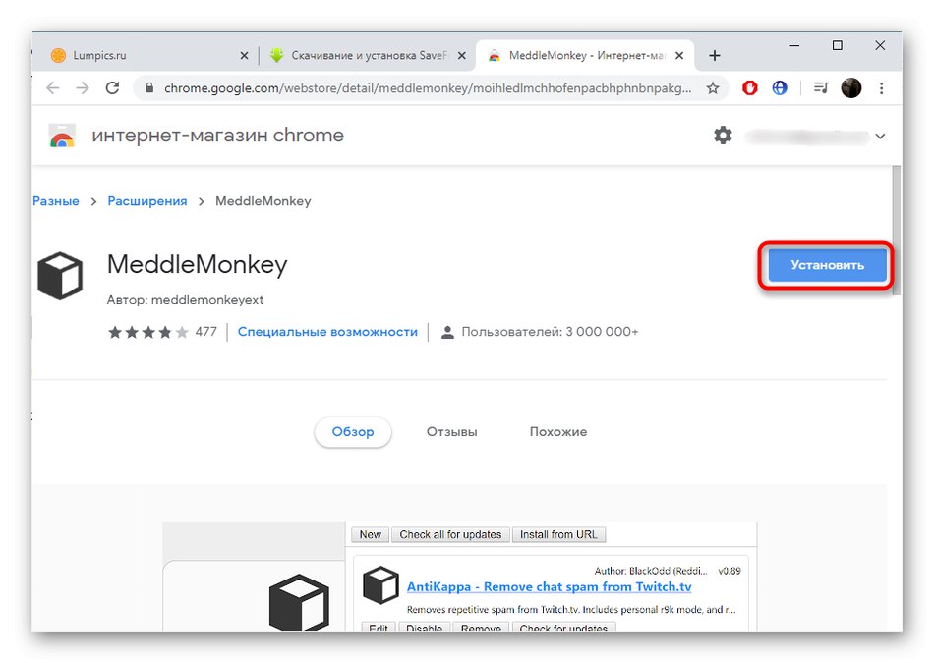Viewport: 934px width, 663px height.
Task: Close the SaveFrom installation tab
Action: [x=462, y=55]
